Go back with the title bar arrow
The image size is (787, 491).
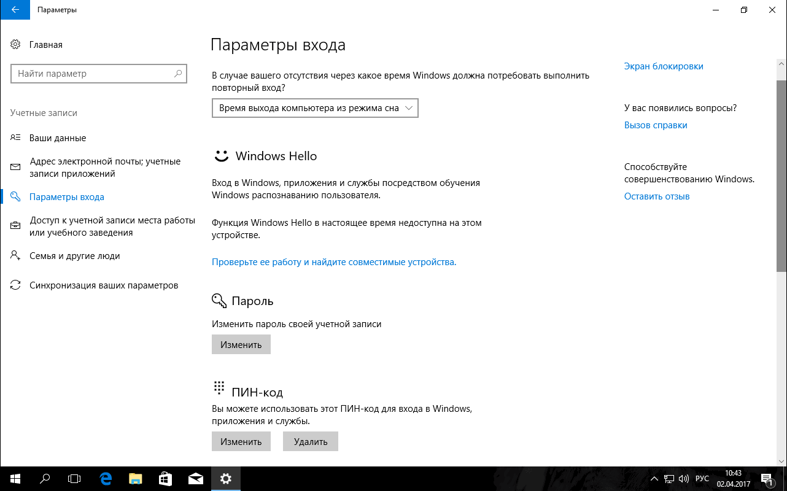point(15,10)
